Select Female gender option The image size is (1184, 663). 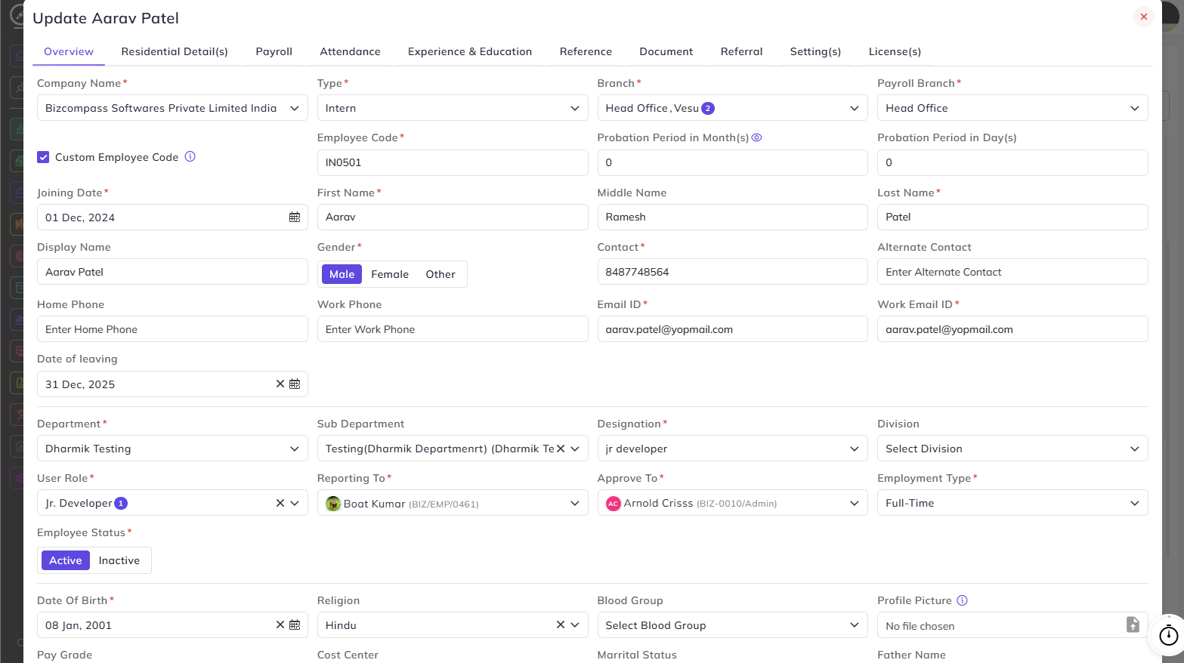[390, 274]
